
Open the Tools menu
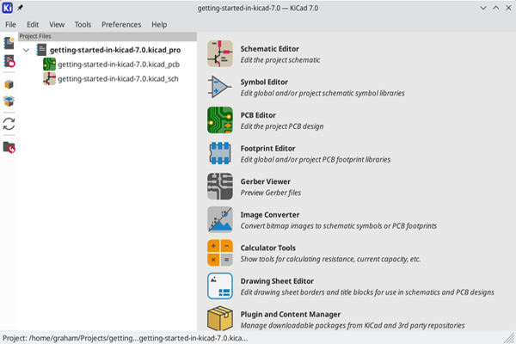(83, 25)
